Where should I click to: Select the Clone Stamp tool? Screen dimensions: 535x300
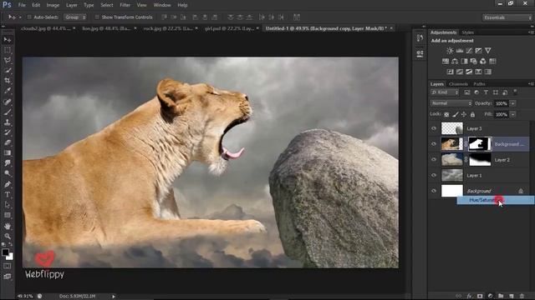(8, 122)
